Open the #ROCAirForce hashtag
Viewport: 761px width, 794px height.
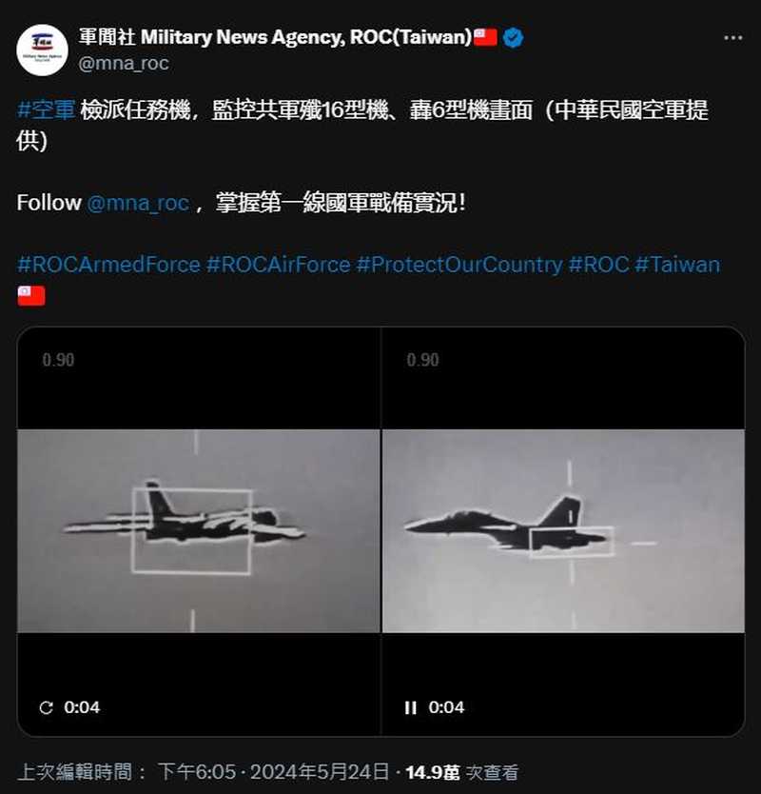279,265
